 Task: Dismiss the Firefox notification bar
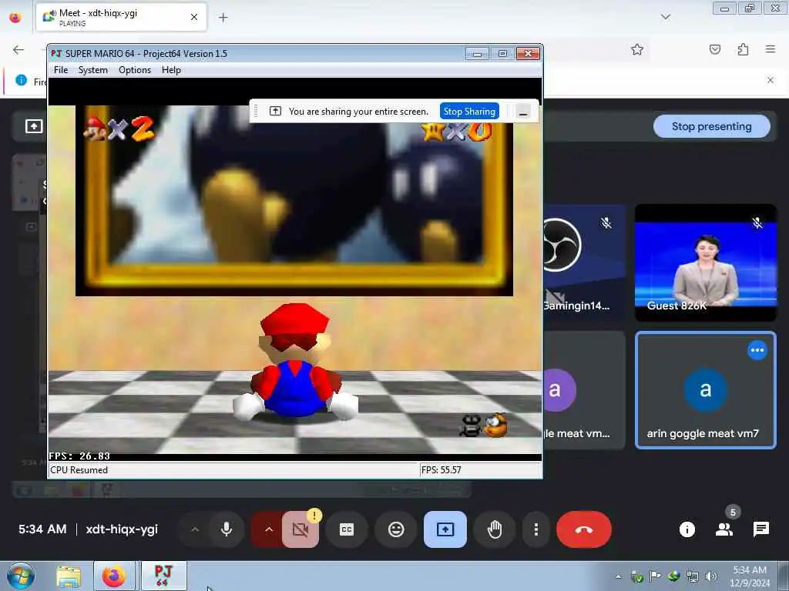(x=771, y=80)
